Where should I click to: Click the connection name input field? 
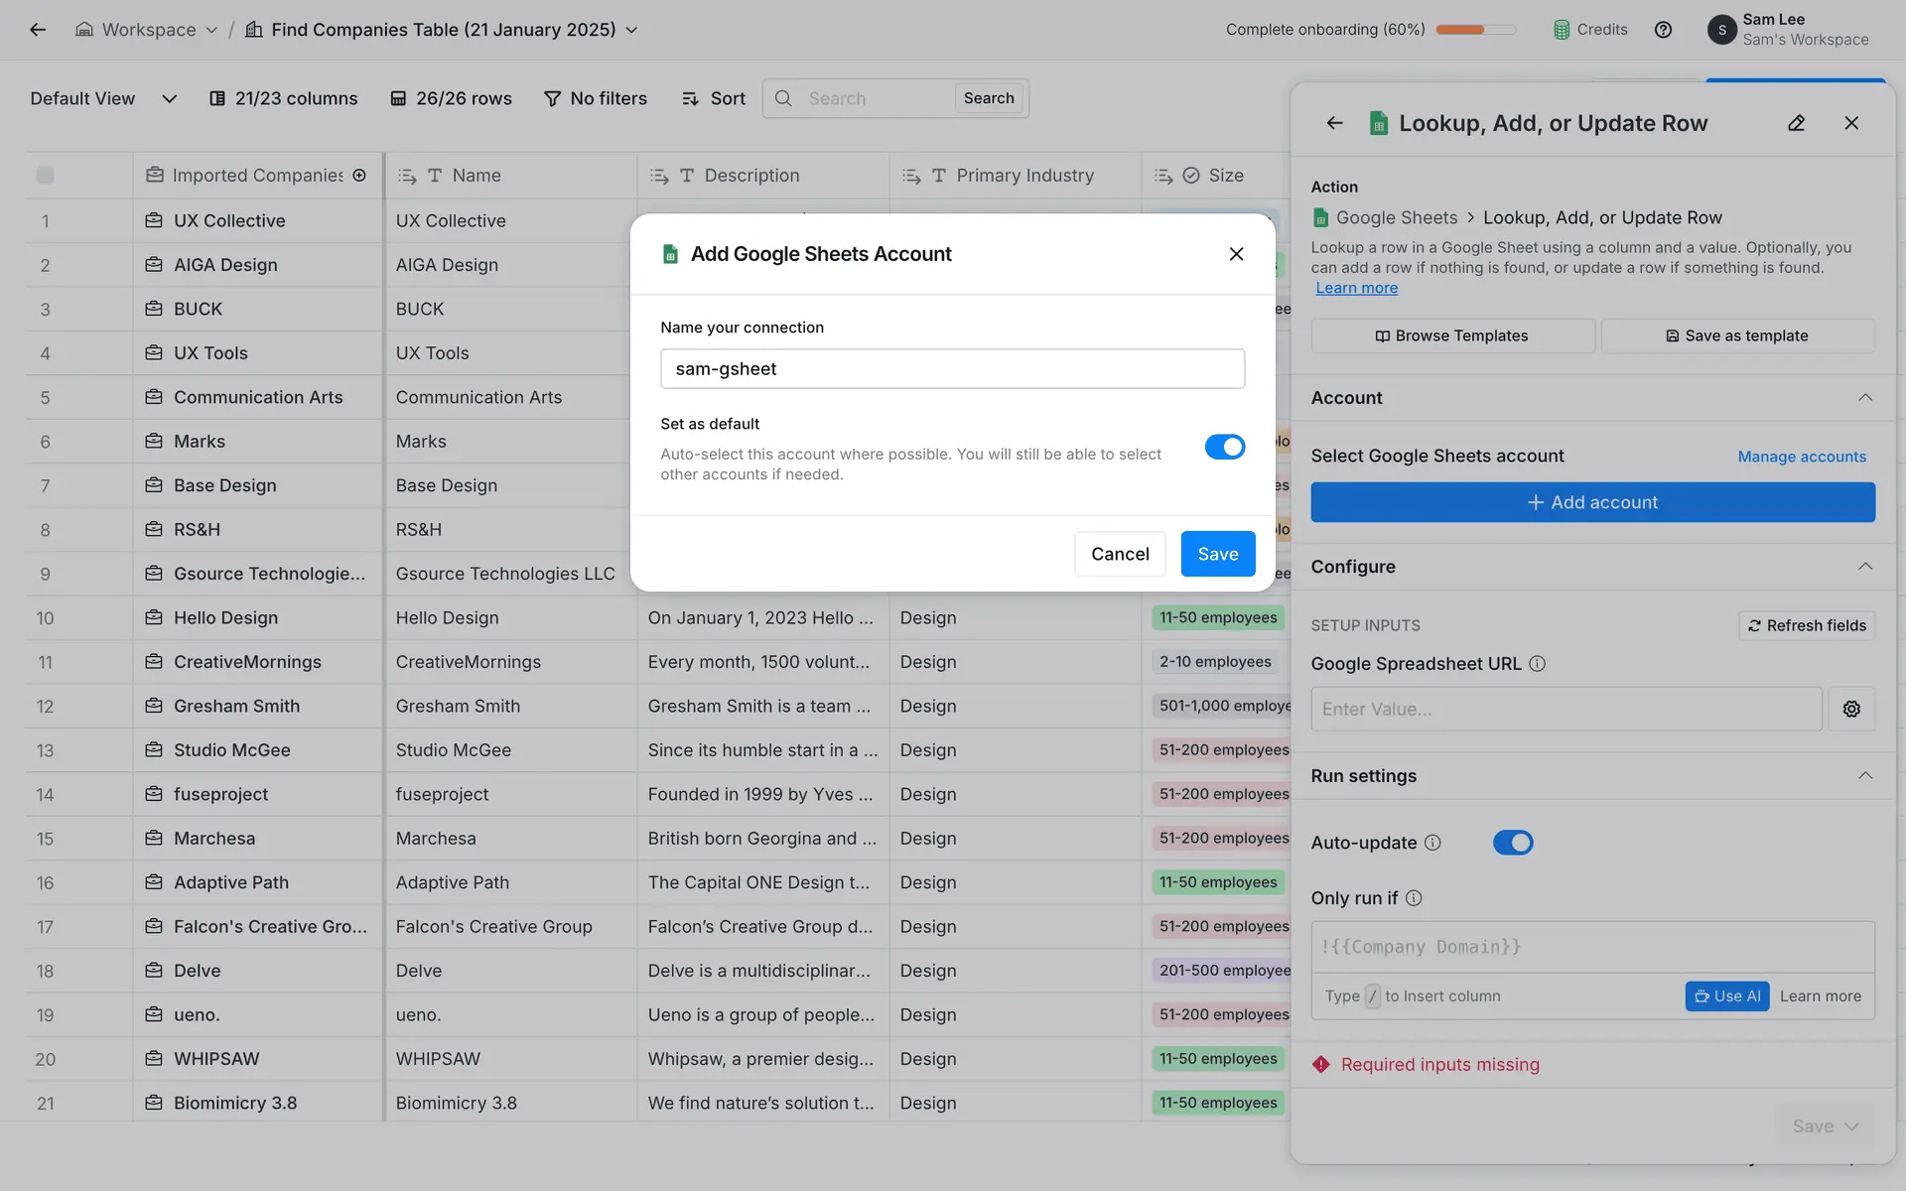952,369
